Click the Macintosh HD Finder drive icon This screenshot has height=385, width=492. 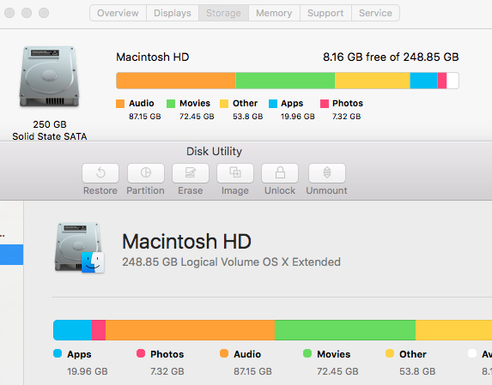click(x=79, y=248)
